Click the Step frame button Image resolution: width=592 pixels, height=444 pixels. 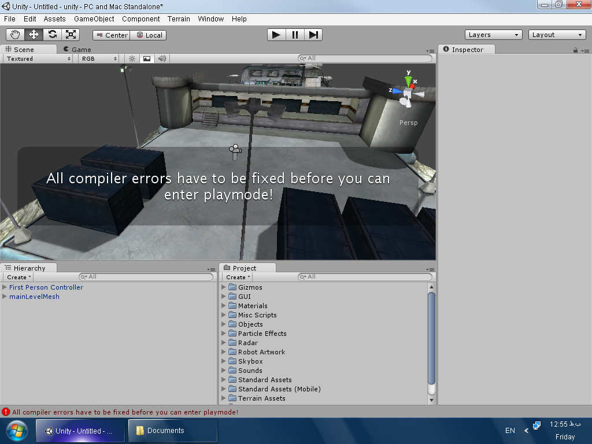[313, 35]
